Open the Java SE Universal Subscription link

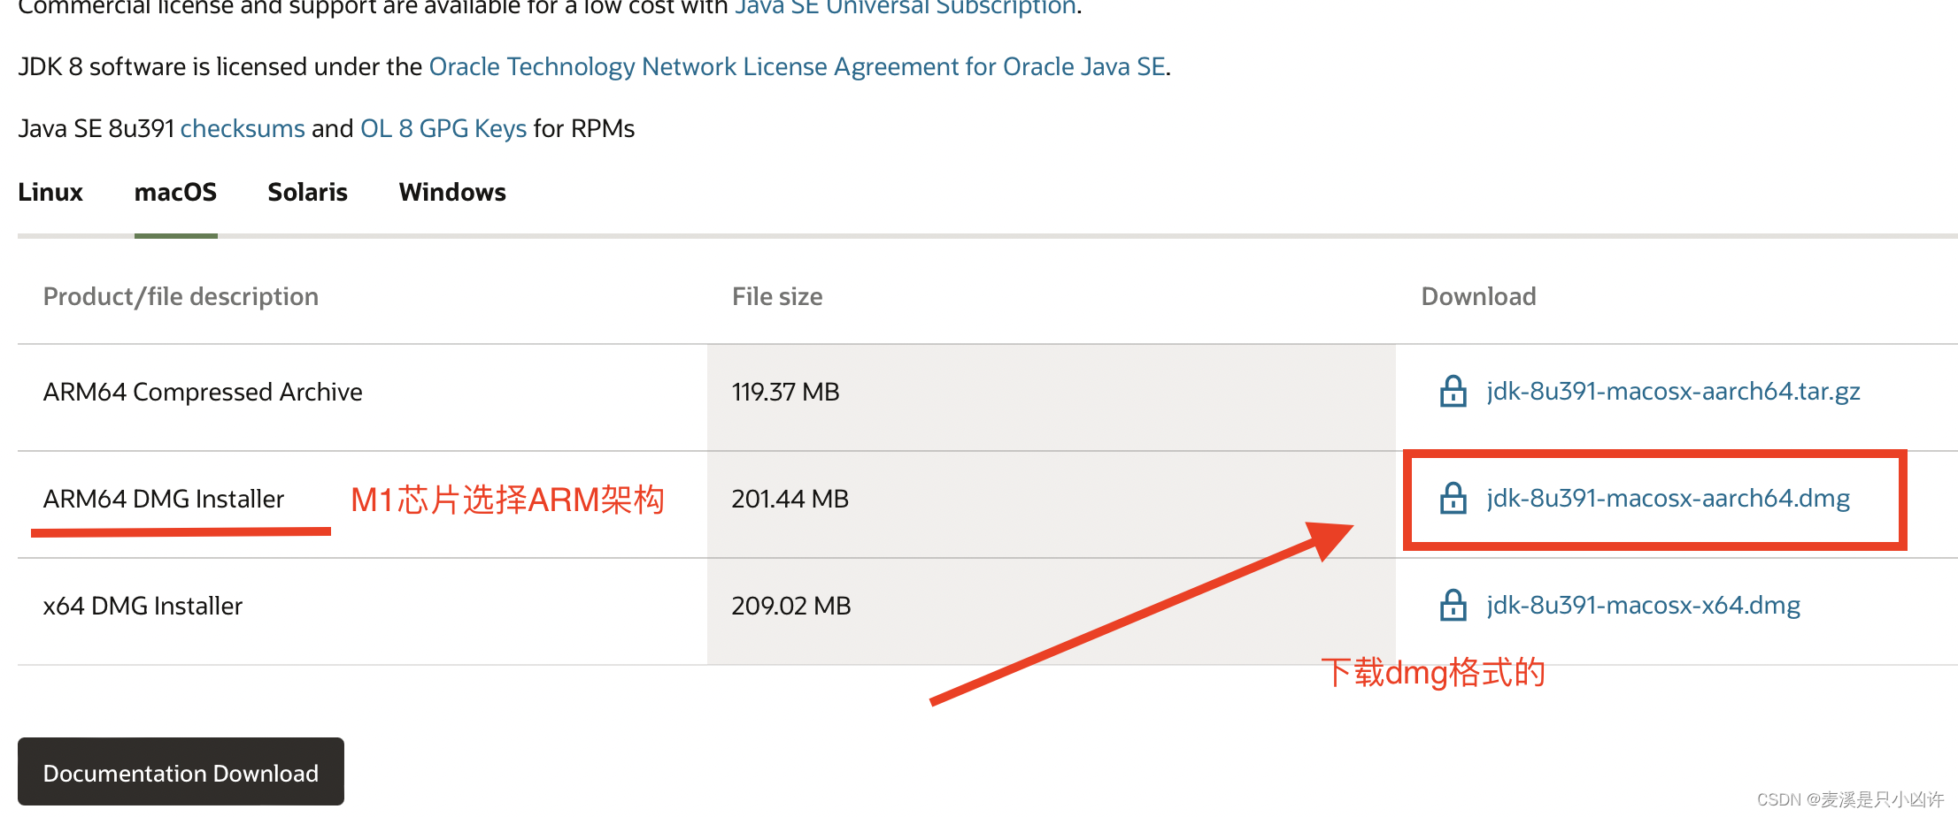pyautogui.click(x=904, y=7)
